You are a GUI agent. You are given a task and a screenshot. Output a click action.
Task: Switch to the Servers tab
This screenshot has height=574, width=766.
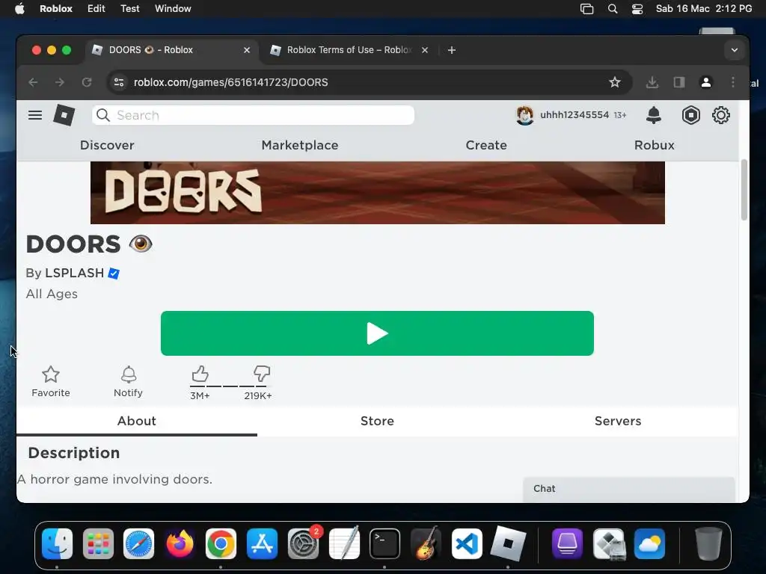click(617, 421)
